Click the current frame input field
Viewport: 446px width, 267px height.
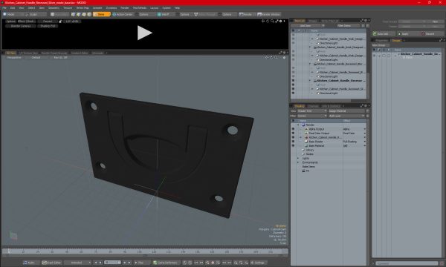(x=112, y=263)
